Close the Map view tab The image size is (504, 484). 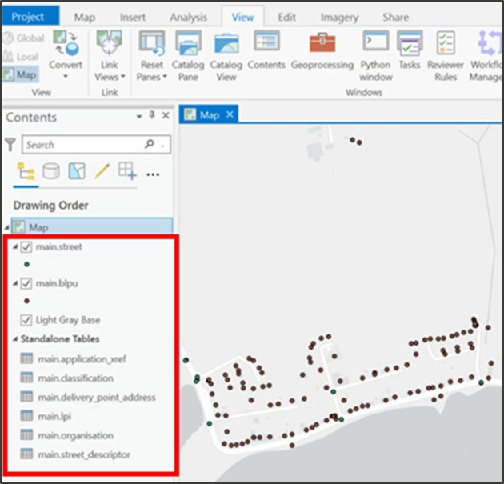click(x=230, y=114)
